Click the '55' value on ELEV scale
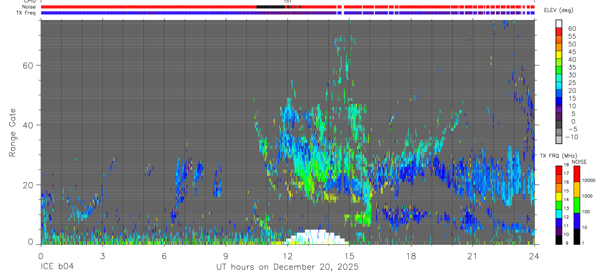 coord(572,36)
